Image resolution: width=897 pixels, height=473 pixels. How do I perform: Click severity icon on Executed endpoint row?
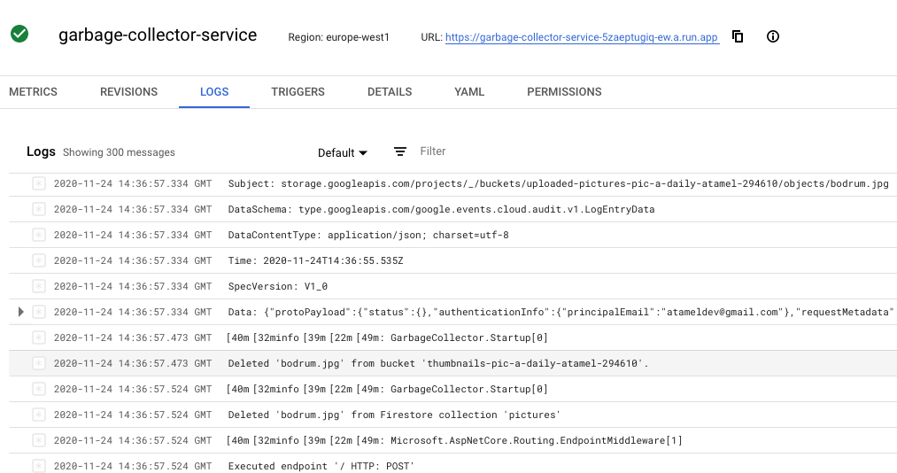pyautogui.click(x=39, y=466)
